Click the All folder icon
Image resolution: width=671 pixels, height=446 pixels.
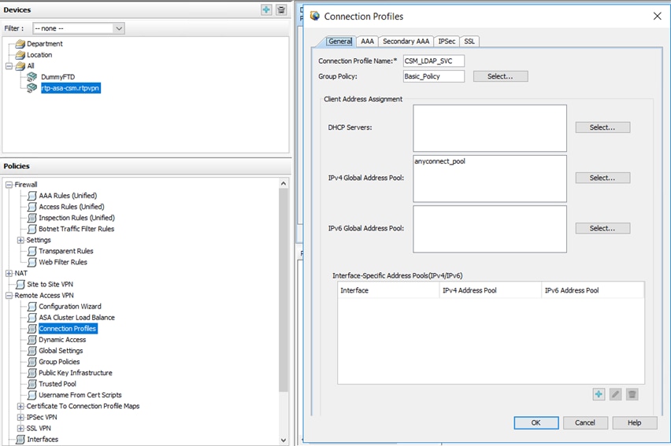(x=20, y=66)
